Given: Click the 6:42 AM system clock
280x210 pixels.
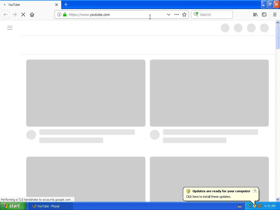Looking at the screenshot, I should 270,206.
